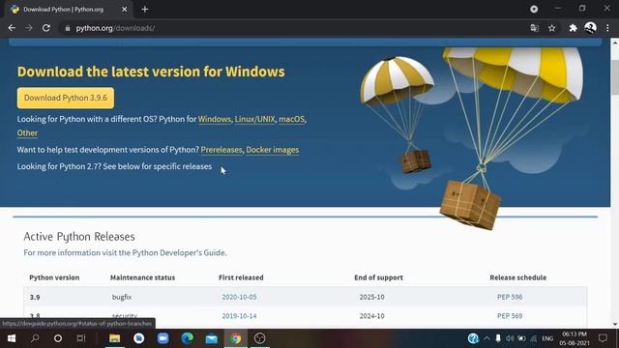Close the Download Python tab
619x348 pixels.
(x=125, y=9)
